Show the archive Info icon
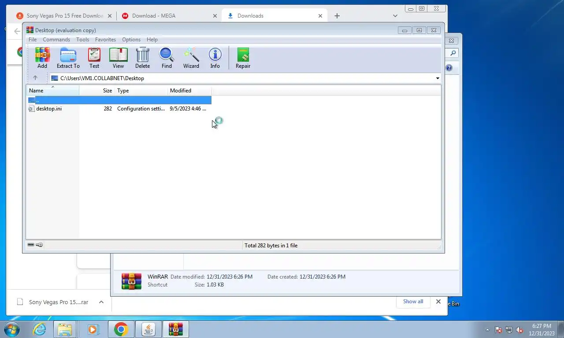 pos(215,58)
